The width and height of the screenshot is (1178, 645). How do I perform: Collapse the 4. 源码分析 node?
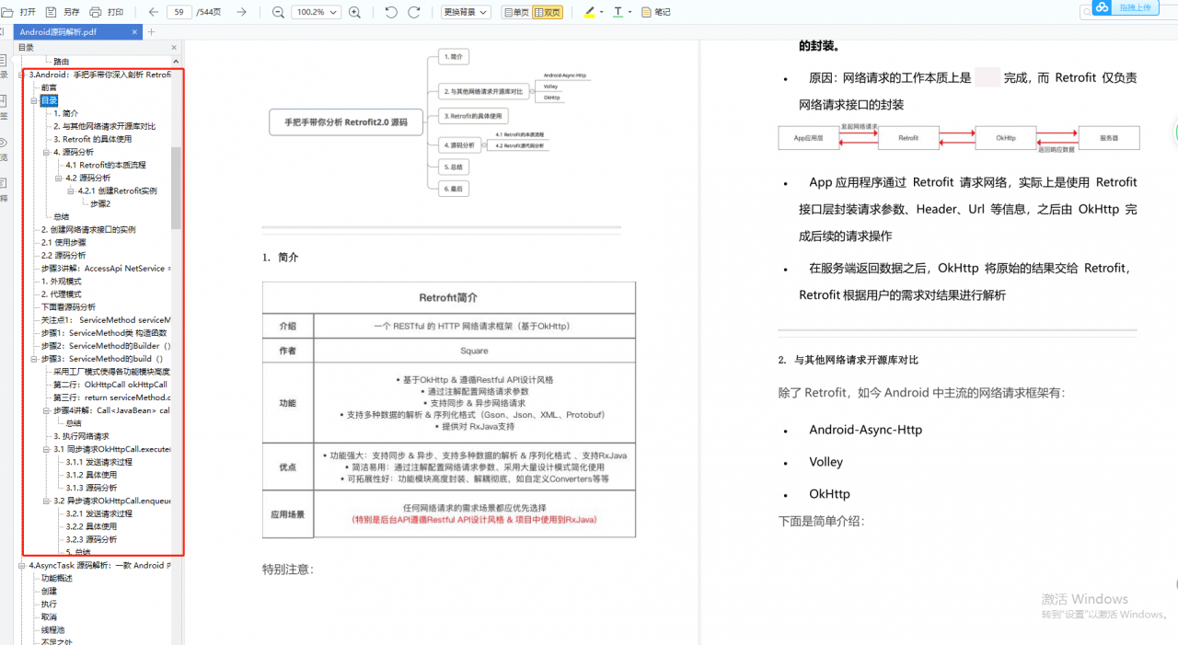(47, 152)
